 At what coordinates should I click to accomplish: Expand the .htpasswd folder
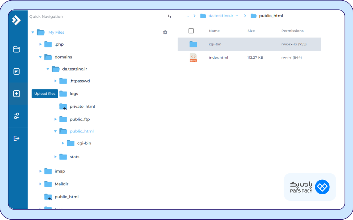(x=55, y=81)
